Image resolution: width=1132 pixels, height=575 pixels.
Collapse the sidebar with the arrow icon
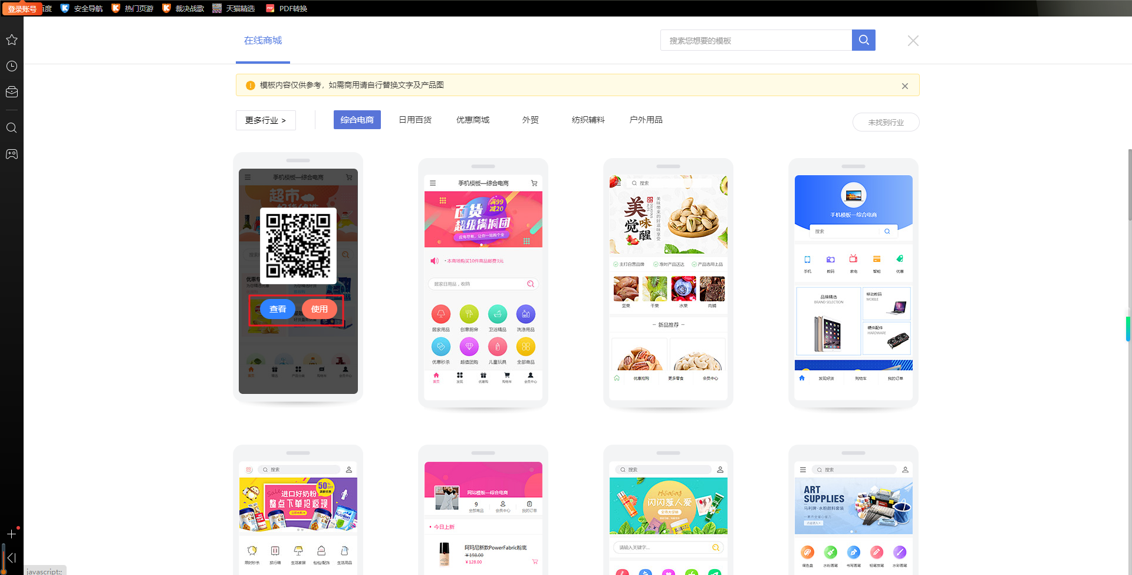[x=12, y=558]
